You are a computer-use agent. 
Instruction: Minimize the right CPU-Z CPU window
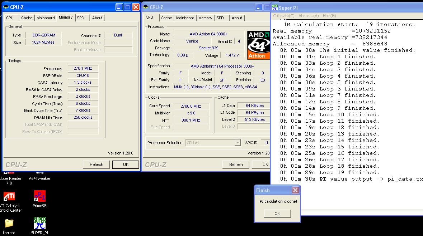(258, 7)
